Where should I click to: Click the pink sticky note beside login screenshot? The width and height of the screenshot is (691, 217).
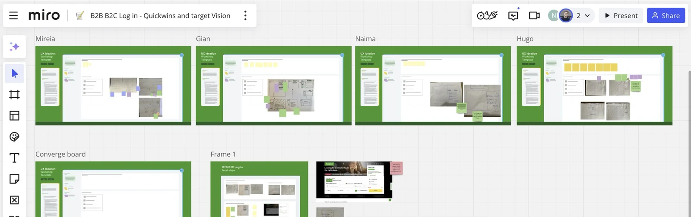[396, 168]
